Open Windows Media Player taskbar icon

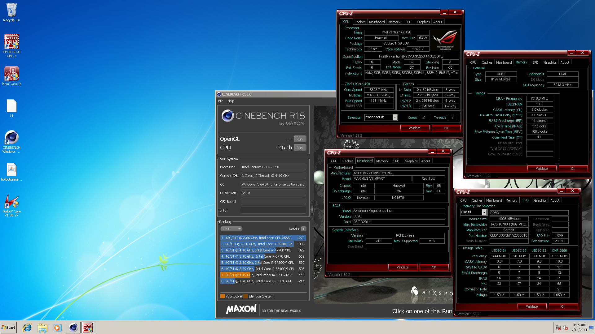point(57,328)
